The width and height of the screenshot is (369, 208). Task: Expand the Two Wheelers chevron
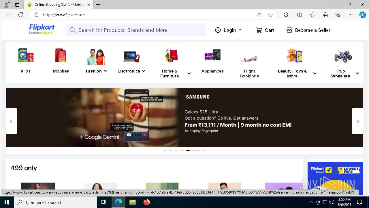(357, 73)
